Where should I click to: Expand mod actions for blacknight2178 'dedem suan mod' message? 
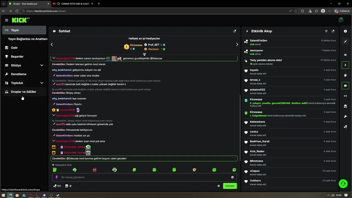(x=54, y=141)
